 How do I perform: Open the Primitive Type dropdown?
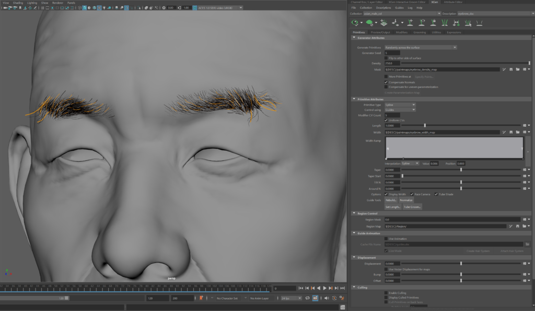pyautogui.click(x=400, y=105)
